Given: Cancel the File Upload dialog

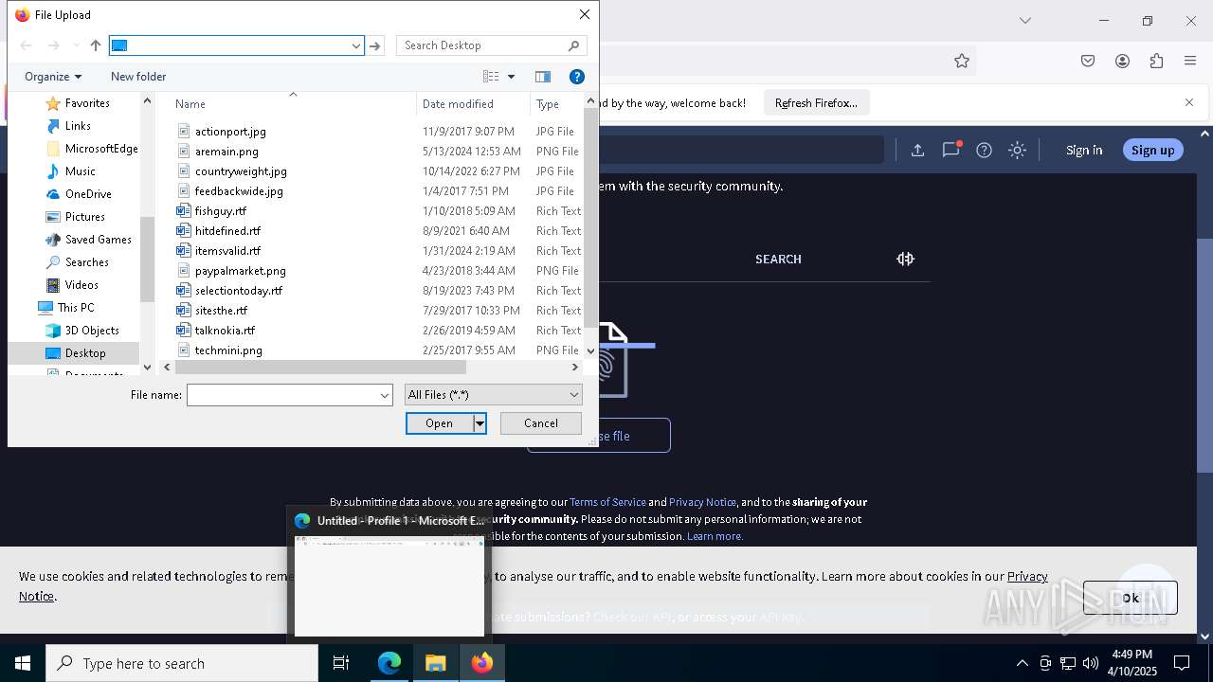Looking at the screenshot, I should (x=541, y=423).
